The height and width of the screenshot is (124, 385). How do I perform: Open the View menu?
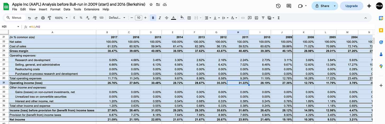[x=32, y=9]
